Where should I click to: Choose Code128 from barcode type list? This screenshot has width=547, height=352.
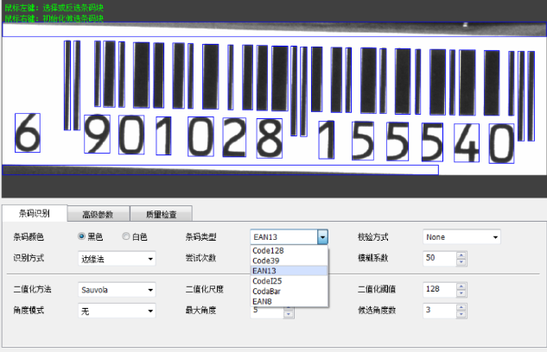(289, 250)
